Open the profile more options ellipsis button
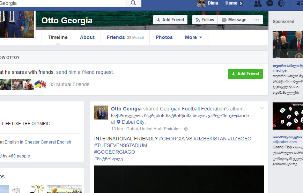 [x=257, y=20]
